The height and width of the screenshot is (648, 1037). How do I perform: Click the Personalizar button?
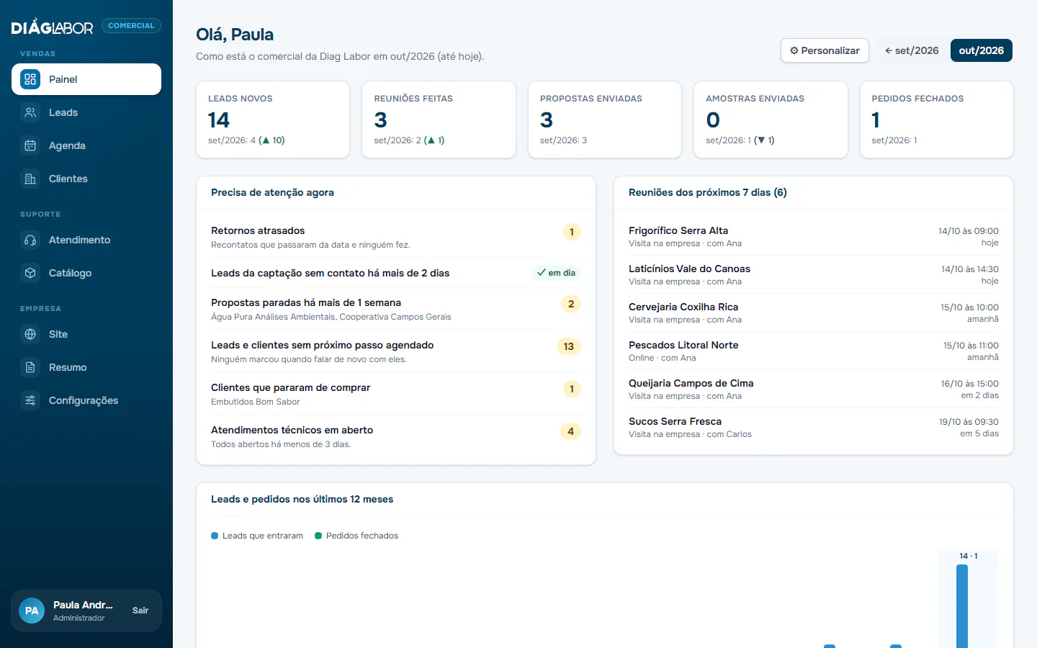825,50
